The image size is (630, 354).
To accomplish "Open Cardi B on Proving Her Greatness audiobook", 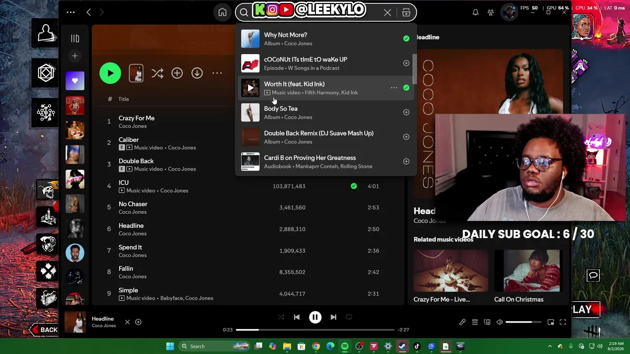I will click(x=325, y=162).
